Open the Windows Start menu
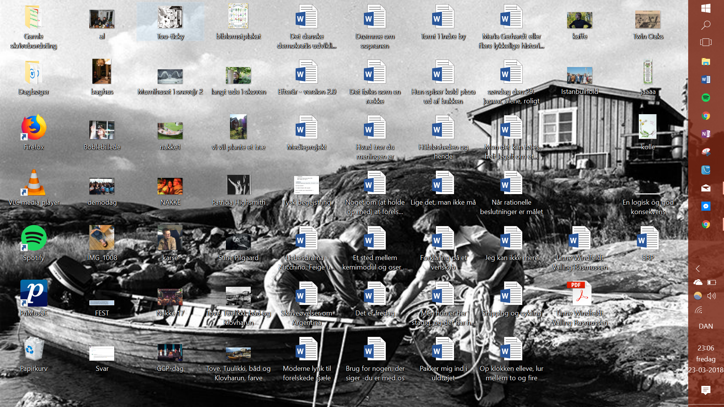724x407 pixels. coord(706,8)
